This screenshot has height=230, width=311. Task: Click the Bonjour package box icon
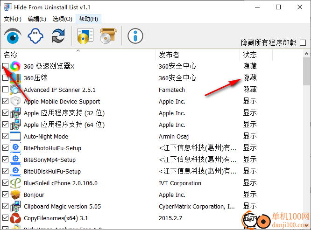pos(15,195)
